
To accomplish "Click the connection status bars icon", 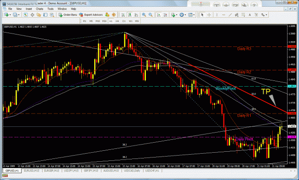I will click(5, 176).
